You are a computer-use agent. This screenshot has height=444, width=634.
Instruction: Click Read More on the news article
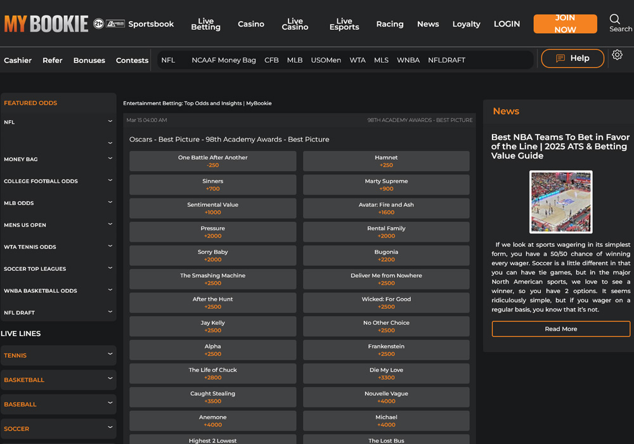[560, 329]
